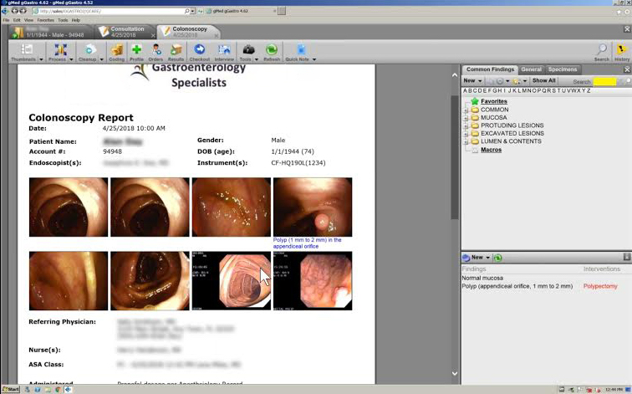
Task: Switch to the Consultation tab
Action: pyautogui.click(x=126, y=32)
